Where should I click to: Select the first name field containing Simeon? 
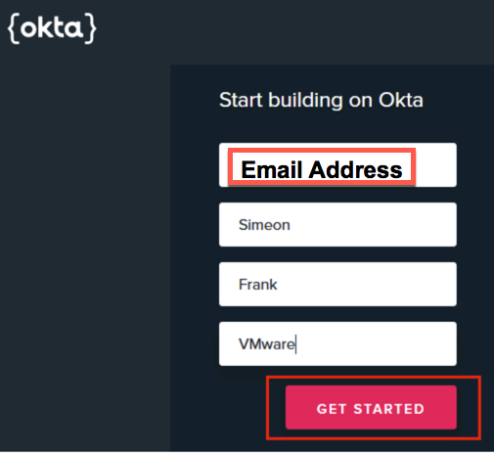(337, 225)
